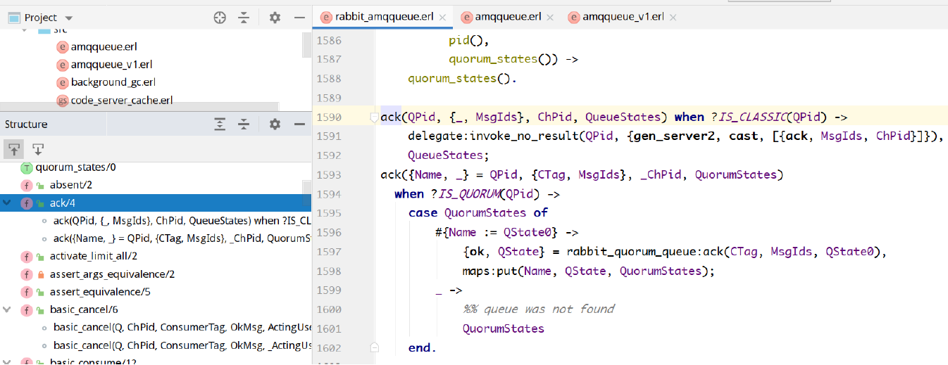Collapse the ack/4 node in Structure
Viewport: 948px width, 365px height.
click(8, 203)
